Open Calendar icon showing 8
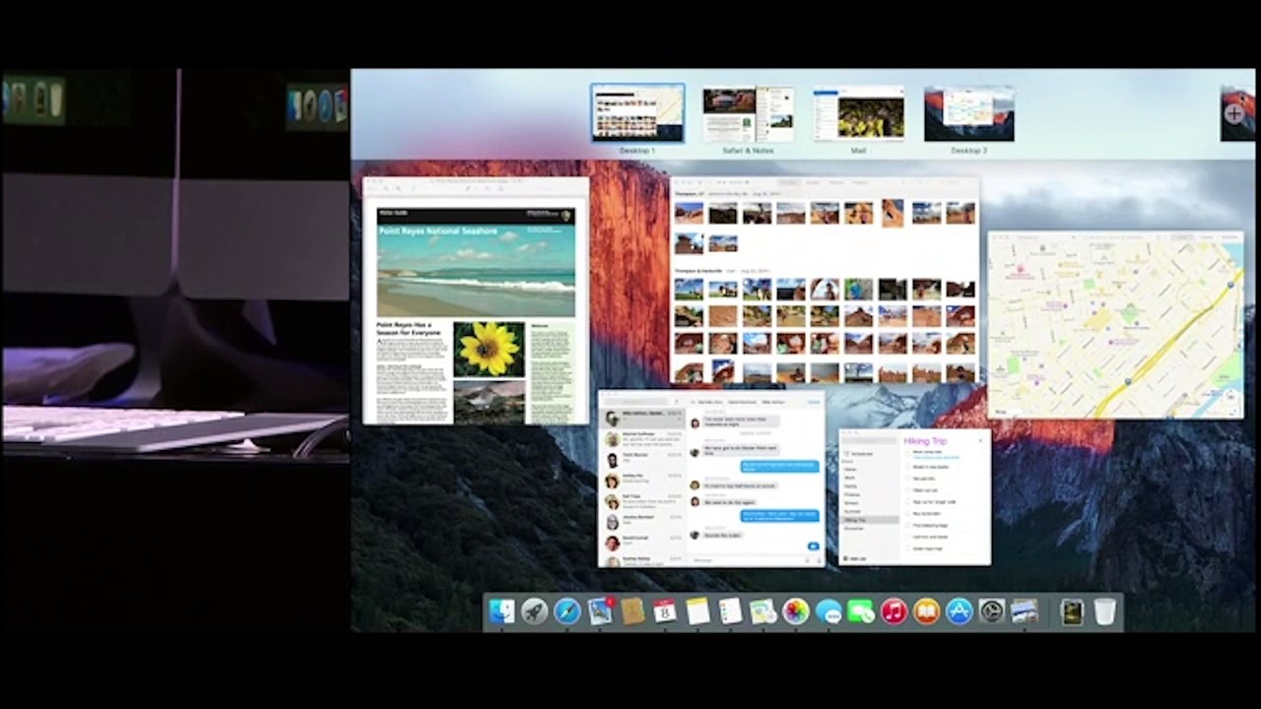Viewport: 1261px width, 709px height. 665,612
